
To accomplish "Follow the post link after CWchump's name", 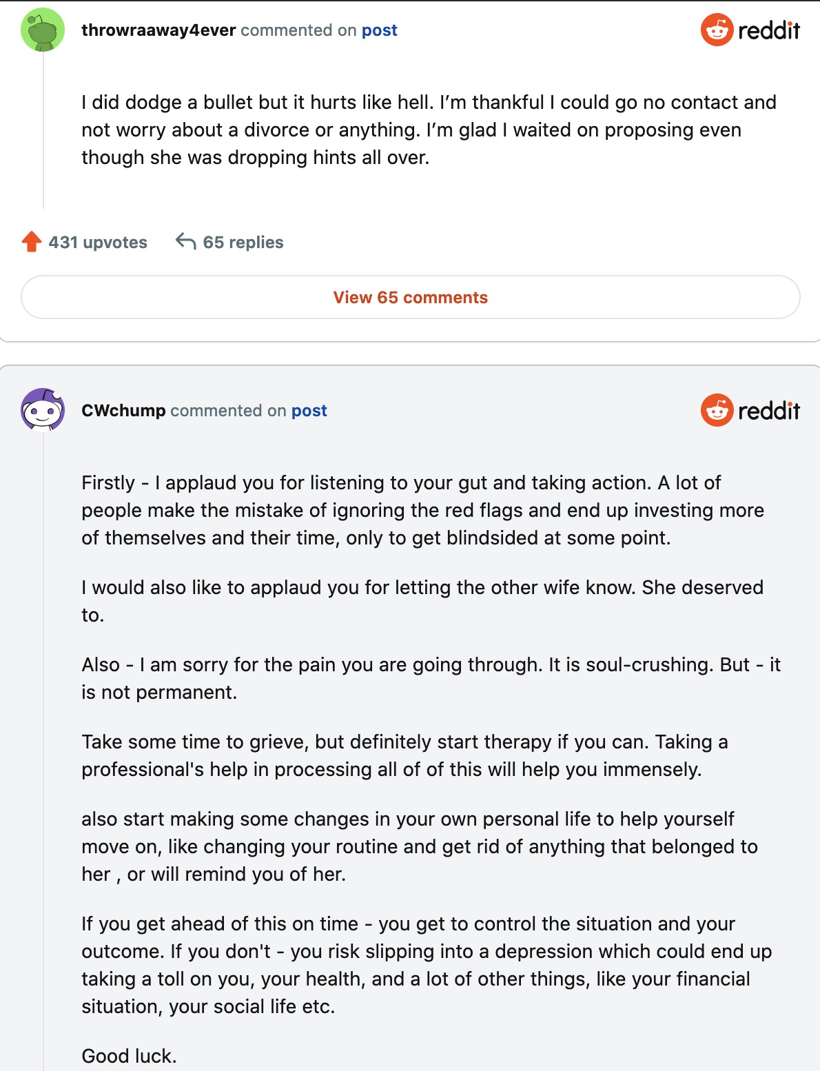I will coord(309,411).
